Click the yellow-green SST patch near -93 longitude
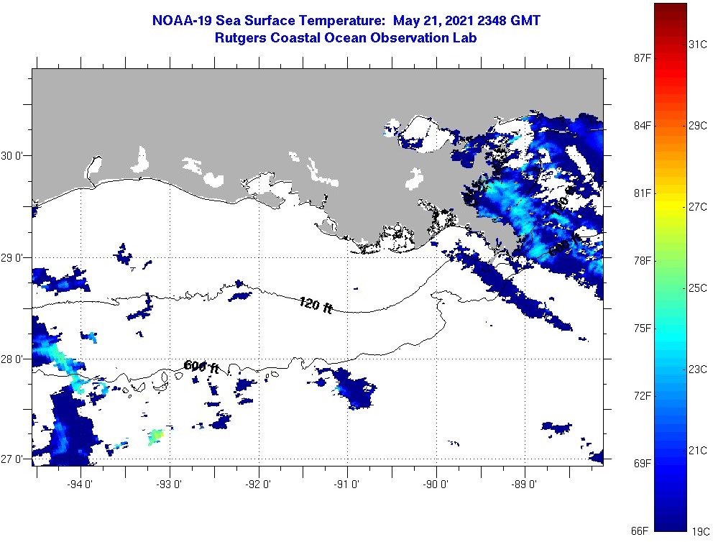Screen dimensions: 713x542 click(155, 436)
